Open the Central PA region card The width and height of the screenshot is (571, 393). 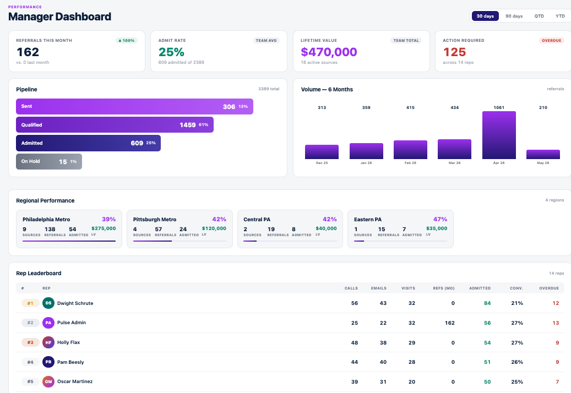(290, 229)
